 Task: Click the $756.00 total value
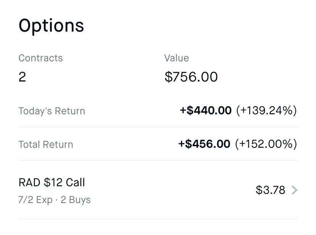[x=191, y=77]
